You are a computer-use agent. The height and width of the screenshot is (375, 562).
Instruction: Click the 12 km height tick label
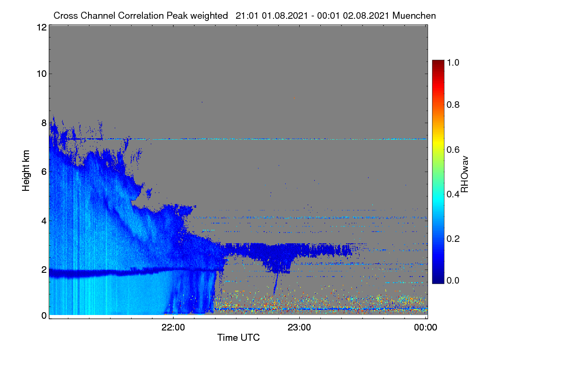click(x=41, y=28)
